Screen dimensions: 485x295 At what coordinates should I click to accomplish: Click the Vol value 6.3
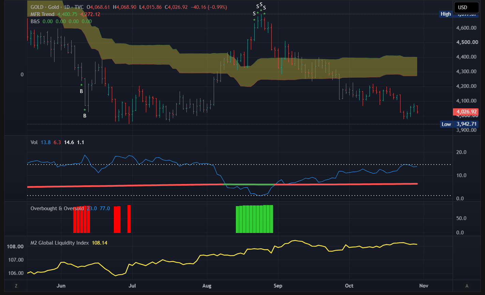pos(57,142)
